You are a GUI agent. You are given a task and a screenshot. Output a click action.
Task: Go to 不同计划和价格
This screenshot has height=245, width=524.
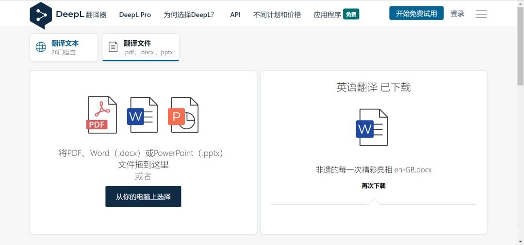[277, 15]
